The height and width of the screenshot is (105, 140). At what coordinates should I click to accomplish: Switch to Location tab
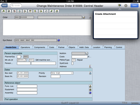point(97,47)
